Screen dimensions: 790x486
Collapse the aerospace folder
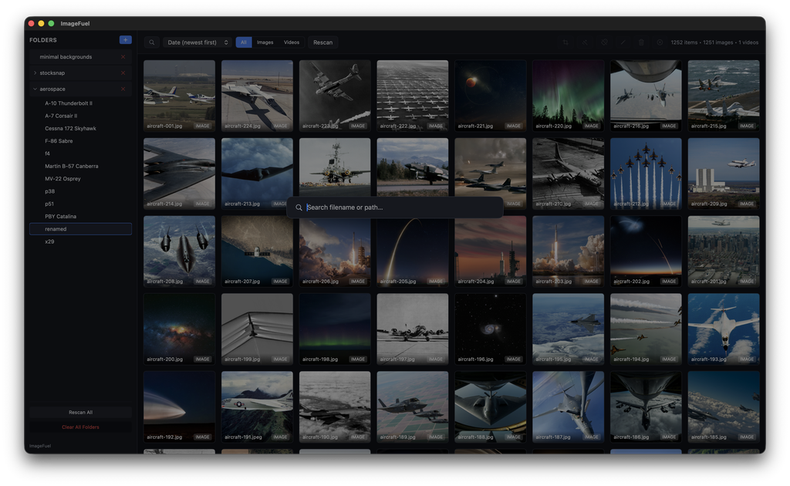pos(35,89)
